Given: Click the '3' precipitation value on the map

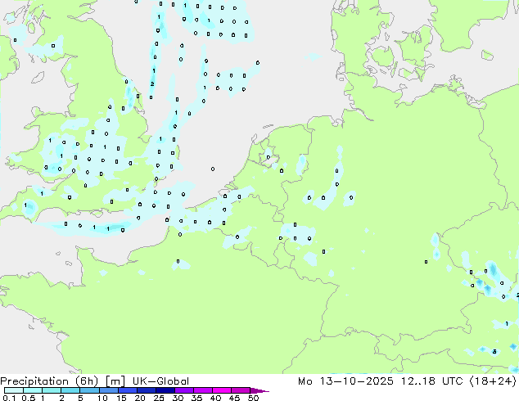Looking at the screenshot, I should (x=494, y=351).
